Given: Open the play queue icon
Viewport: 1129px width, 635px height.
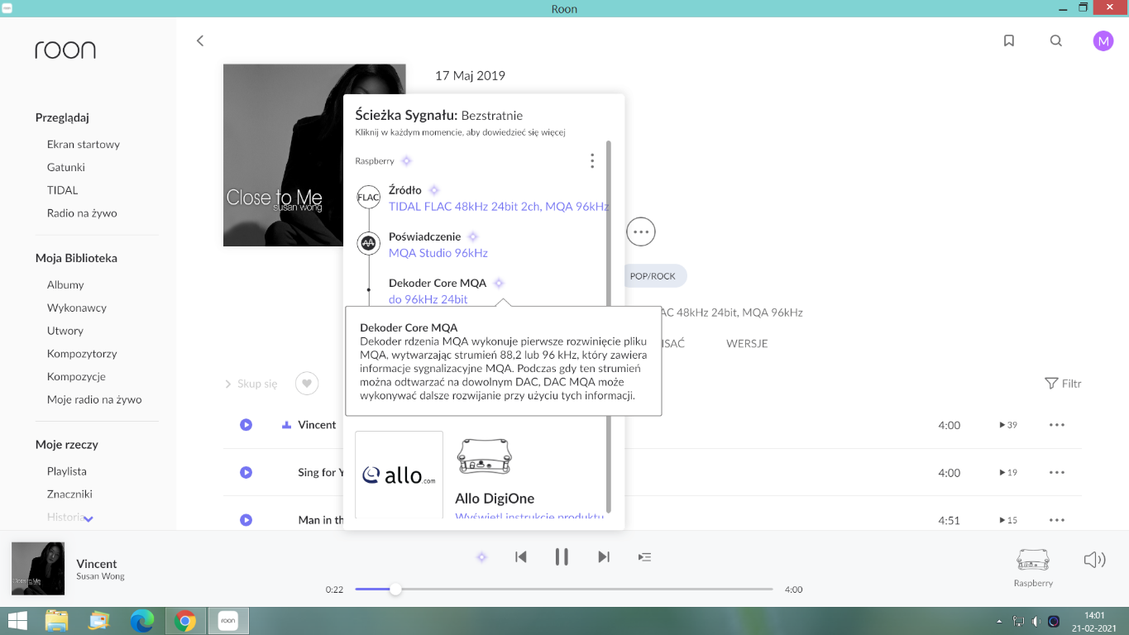Looking at the screenshot, I should tap(644, 557).
